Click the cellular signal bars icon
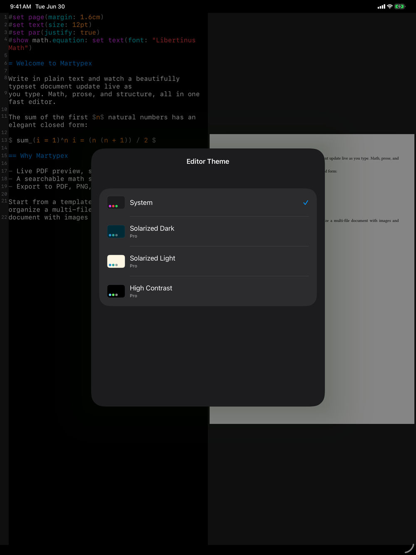This screenshot has width=416, height=555. click(381, 7)
